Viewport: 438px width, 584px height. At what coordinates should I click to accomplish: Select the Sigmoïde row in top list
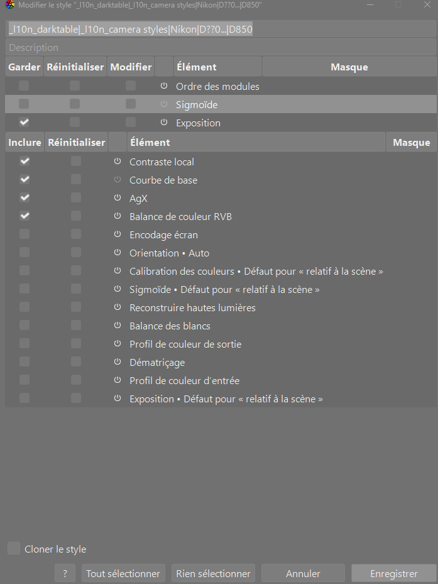click(221, 104)
